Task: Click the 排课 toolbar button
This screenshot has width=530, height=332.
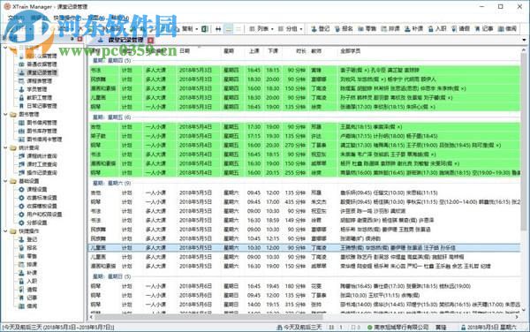Action: (x=390, y=29)
